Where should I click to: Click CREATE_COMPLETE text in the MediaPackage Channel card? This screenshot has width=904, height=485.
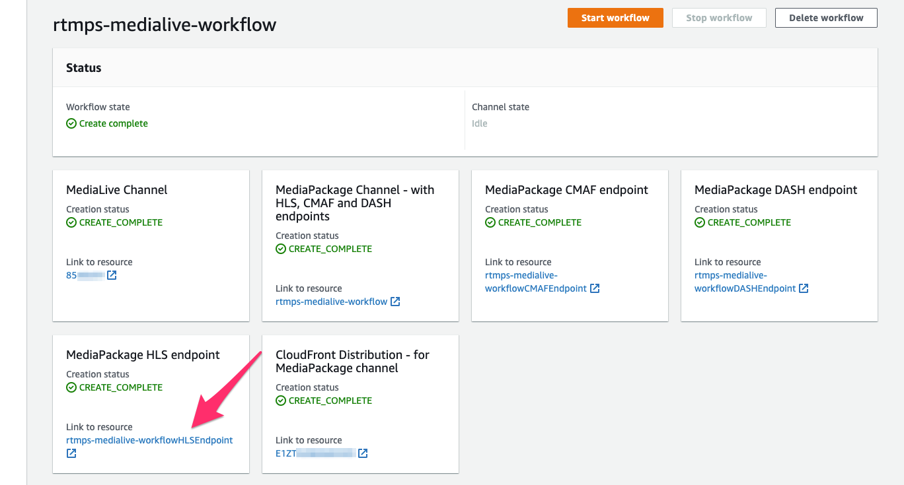(x=330, y=249)
